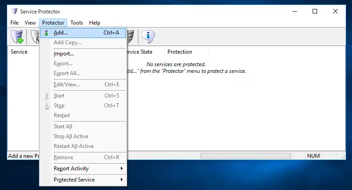Select the Stop All Active entry

point(83,137)
